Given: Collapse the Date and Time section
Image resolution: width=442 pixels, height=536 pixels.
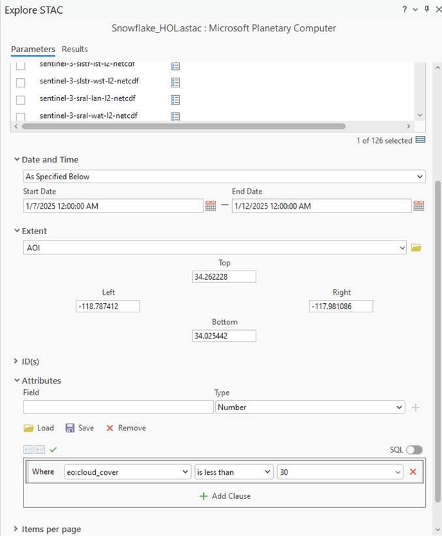Looking at the screenshot, I should [16, 160].
